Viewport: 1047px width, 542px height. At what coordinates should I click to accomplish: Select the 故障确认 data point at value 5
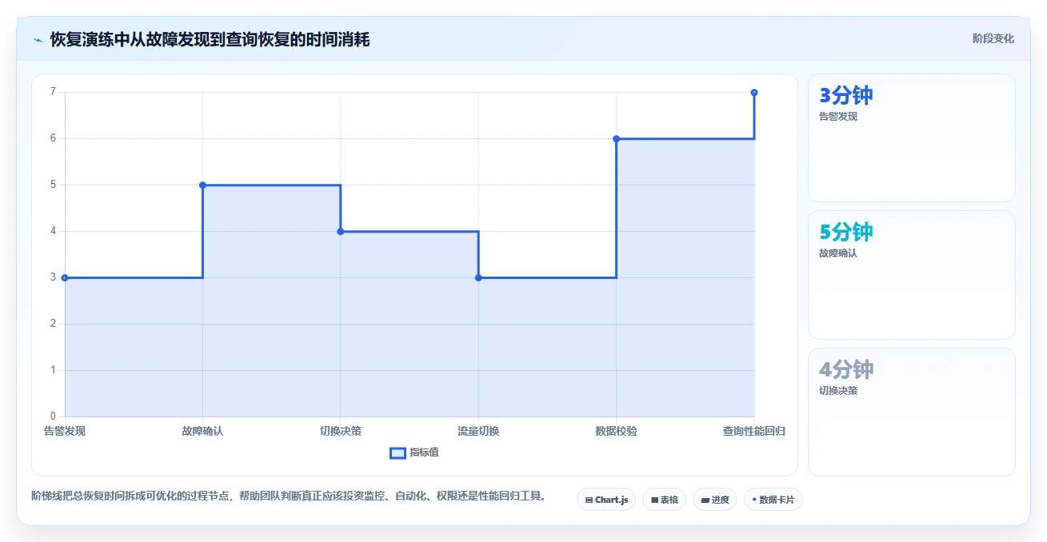[x=202, y=185]
